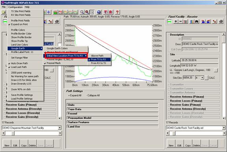Toggle the Fresnel Mesh checked item
Viewport: 227px width, 152px height.
coord(54,63)
